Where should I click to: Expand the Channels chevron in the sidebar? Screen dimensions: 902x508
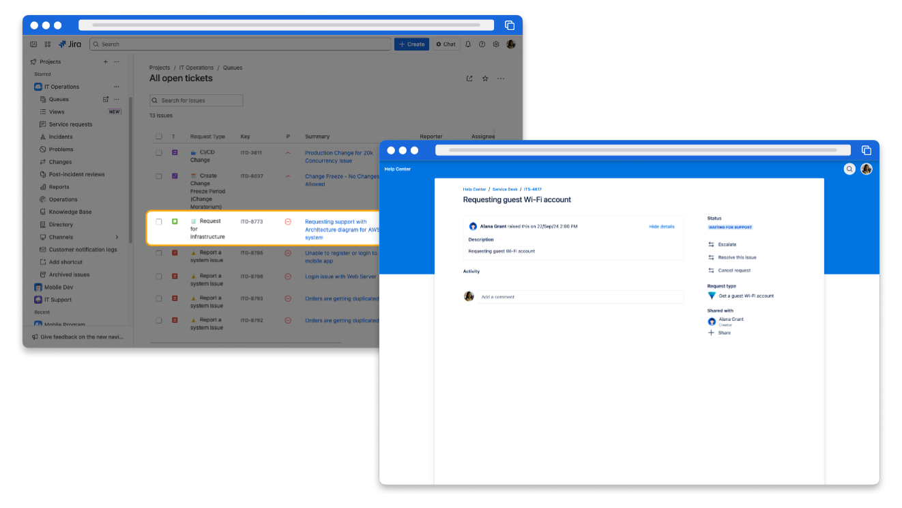click(x=117, y=237)
